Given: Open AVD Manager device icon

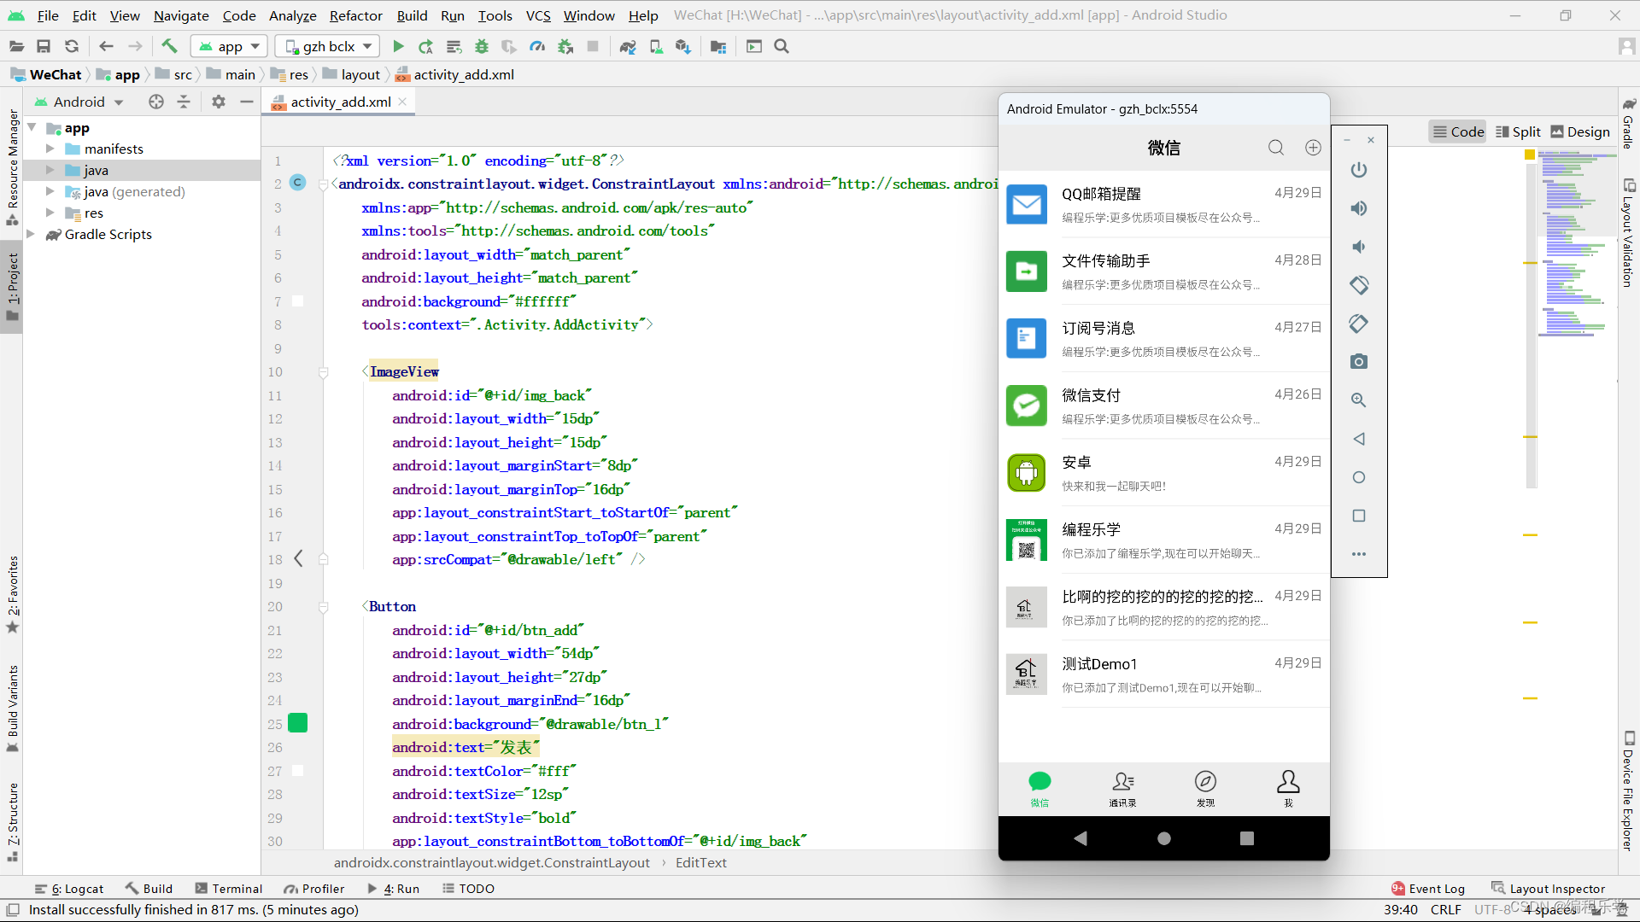Looking at the screenshot, I should 656,46.
